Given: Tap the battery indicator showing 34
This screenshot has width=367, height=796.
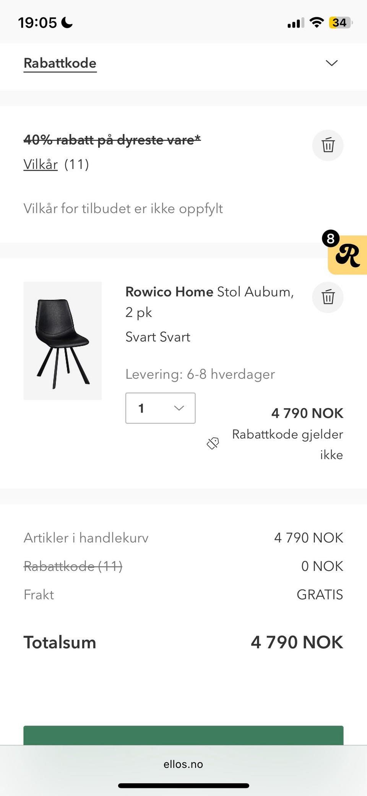Looking at the screenshot, I should [340, 23].
